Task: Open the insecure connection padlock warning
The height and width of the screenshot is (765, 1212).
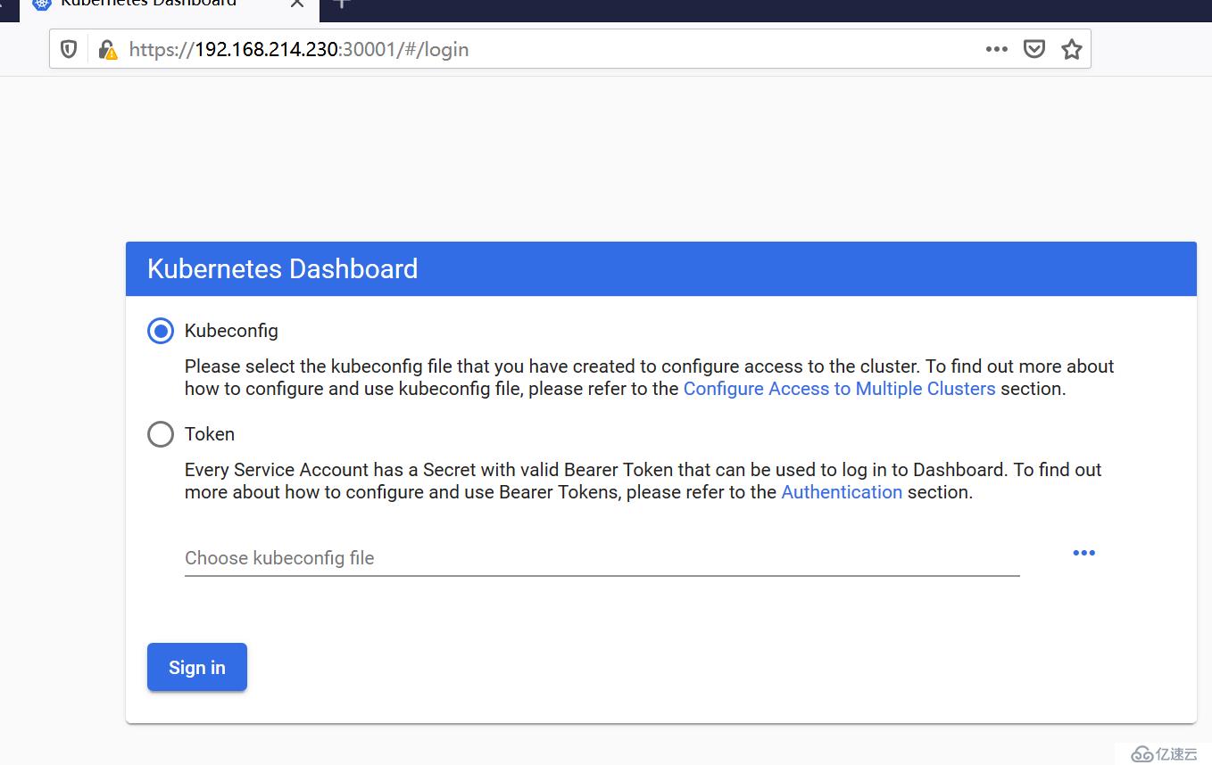Action: (x=107, y=49)
